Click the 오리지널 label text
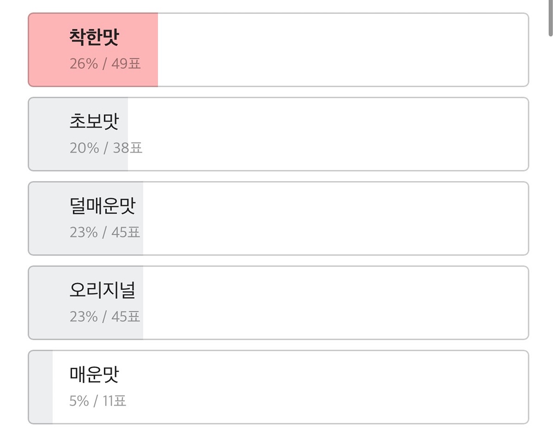The height and width of the screenshot is (441, 557). (102, 290)
